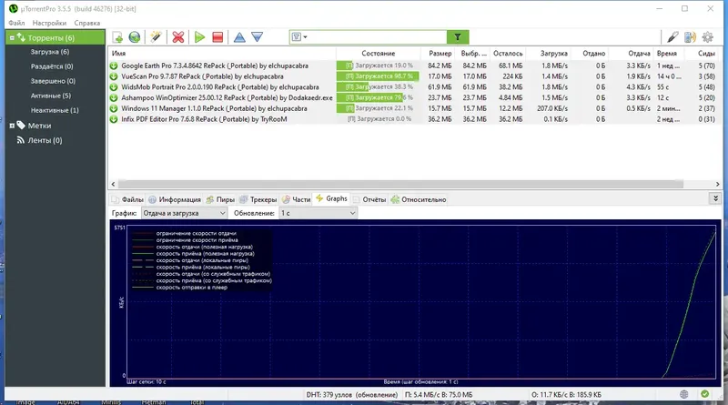Stop torrent with red square icon
Viewport: 728px width, 405px height.
[x=217, y=37]
